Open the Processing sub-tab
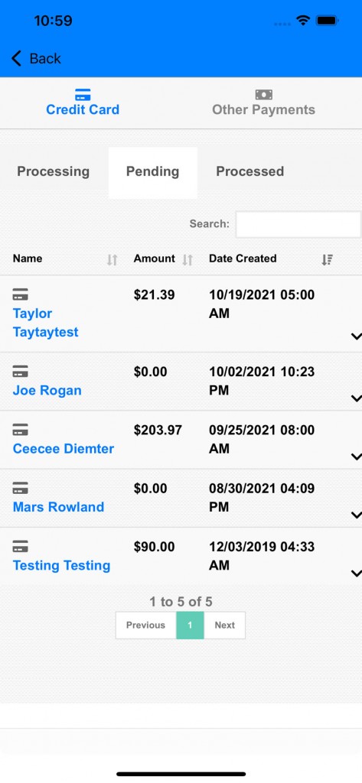362x783 pixels. (x=54, y=171)
